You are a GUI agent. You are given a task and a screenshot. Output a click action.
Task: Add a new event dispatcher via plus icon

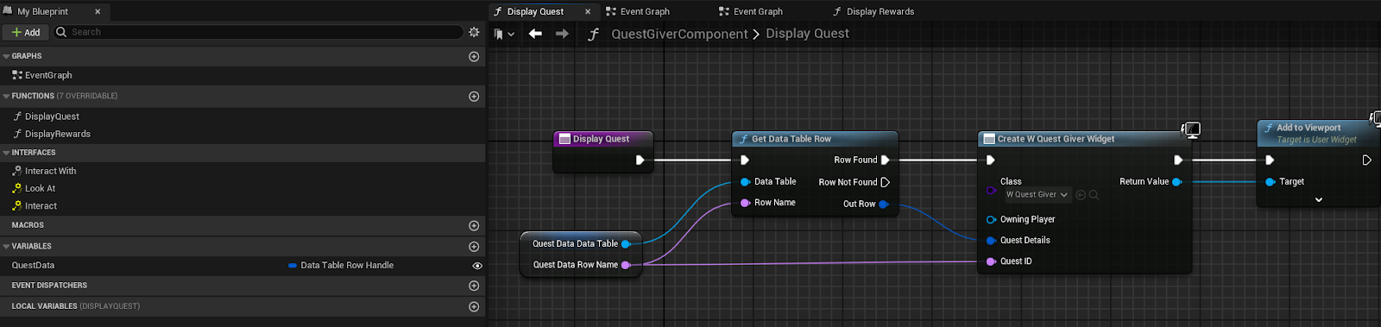click(x=474, y=286)
